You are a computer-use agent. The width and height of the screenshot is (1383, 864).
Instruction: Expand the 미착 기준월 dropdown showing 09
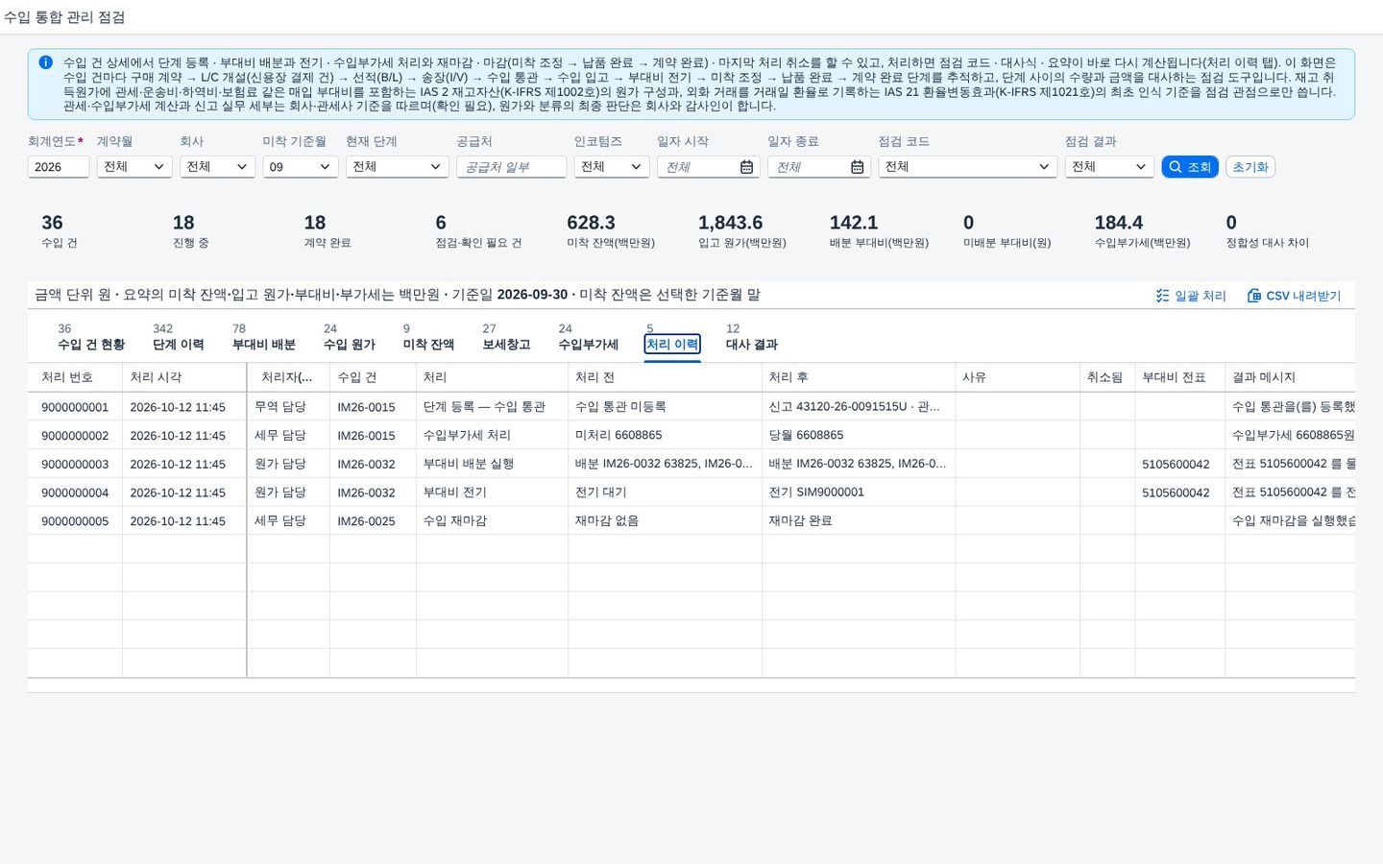coord(301,167)
